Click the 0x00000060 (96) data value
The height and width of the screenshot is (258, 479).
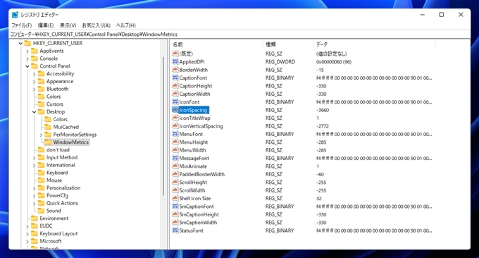tap(334, 62)
